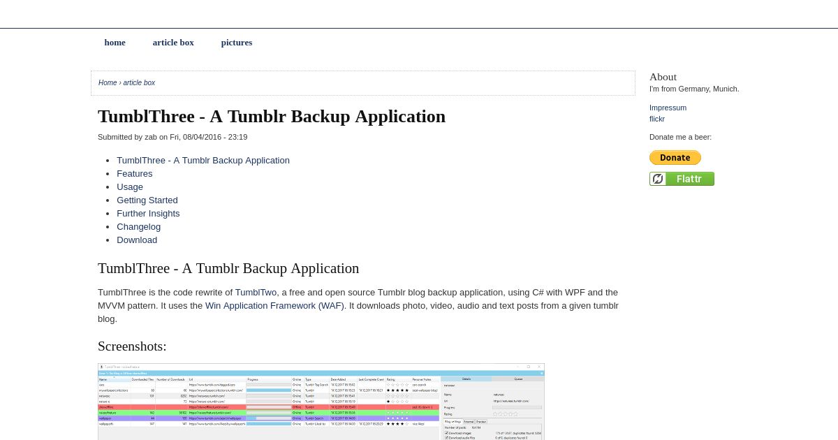This screenshot has width=838, height=440.
Task: Open the TumblThree screenshot thumbnail
Action: tap(321, 402)
